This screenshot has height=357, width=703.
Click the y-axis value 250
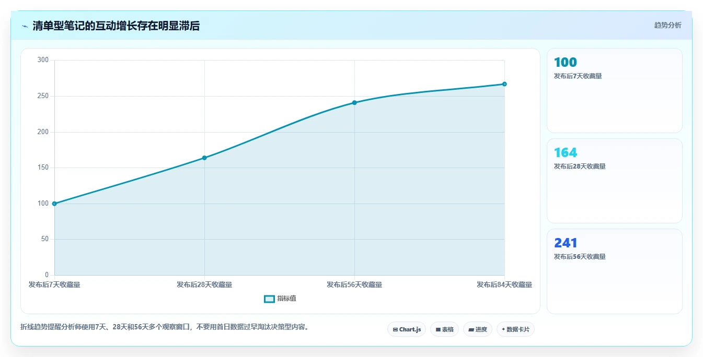click(x=43, y=96)
